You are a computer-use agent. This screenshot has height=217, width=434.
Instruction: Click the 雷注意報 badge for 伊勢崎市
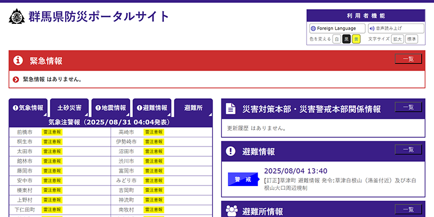[154, 142]
